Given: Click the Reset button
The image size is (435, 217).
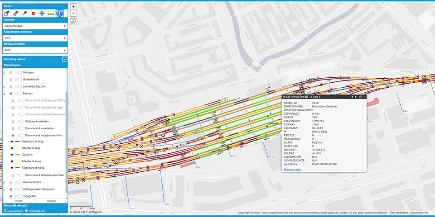Looking at the screenshot, I should click(19, 201).
